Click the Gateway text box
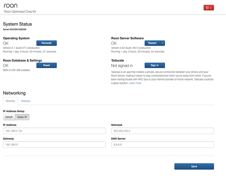226x182 pixels. click(x=54, y=145)
